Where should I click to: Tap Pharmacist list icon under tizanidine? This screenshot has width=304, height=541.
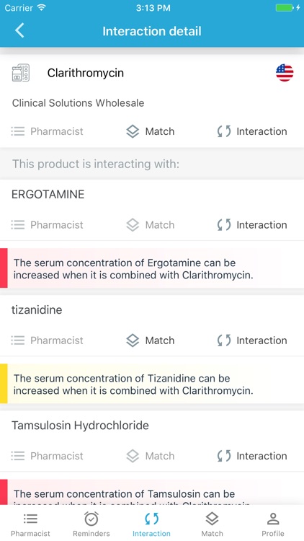pyautogui.click(x=17, y=340)
